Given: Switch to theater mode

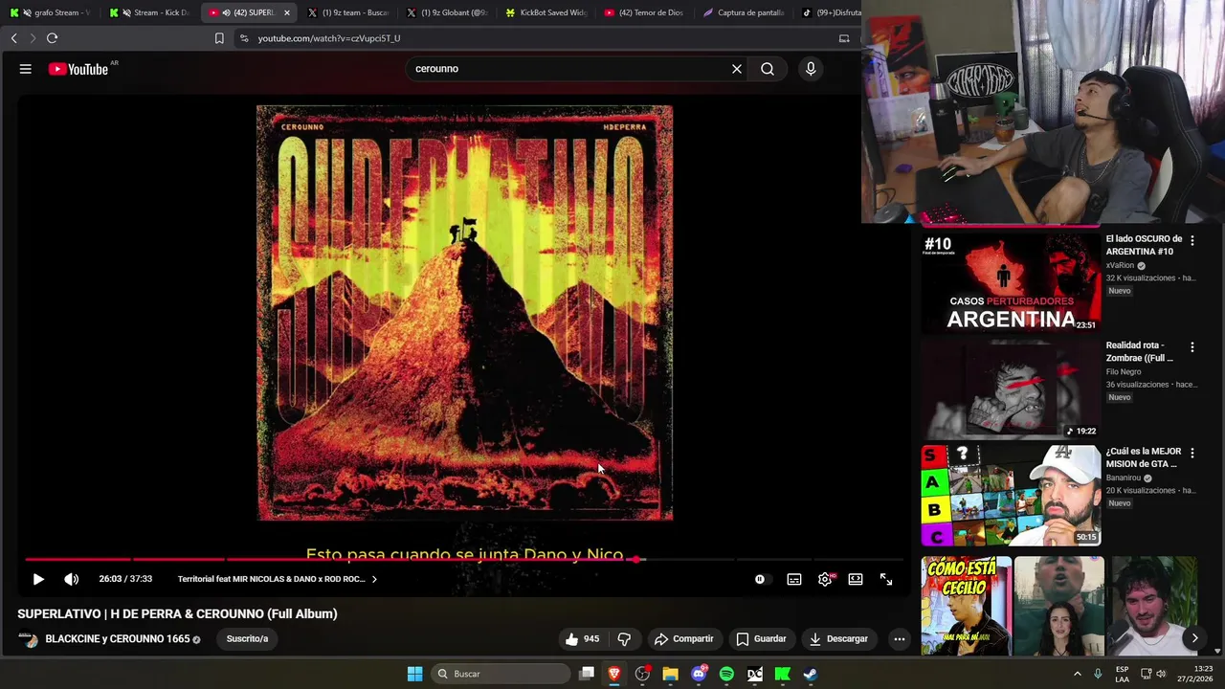Looking at the screenshot, I should pos(856,579).
